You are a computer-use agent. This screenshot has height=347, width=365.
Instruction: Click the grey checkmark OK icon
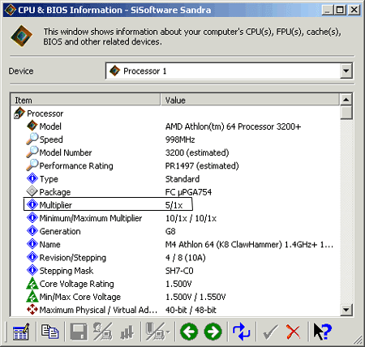click(x=270, y=332)
